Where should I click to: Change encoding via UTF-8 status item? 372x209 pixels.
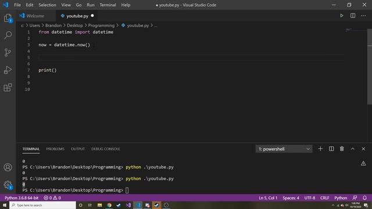click(310, 197)
